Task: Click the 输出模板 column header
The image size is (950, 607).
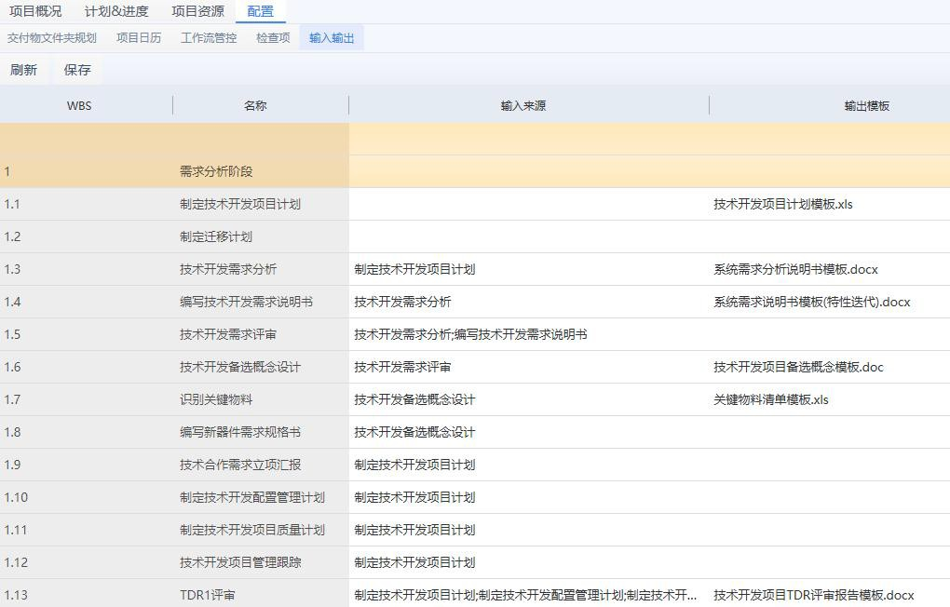Action: tap(866, 106)
